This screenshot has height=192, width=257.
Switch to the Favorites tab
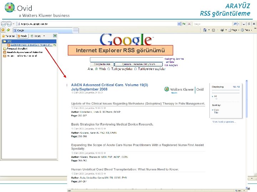(x=8, y=36)
